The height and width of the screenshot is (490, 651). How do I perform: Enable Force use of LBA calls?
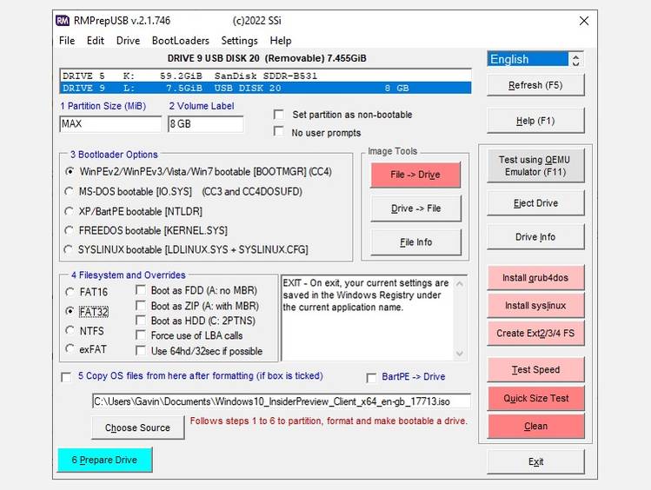click(141, 335)
